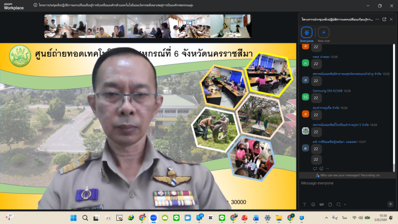Viewport: 398px width, 224px height.
Task: Switch to the Zoom app in taskbar
Action: point(153,218)
